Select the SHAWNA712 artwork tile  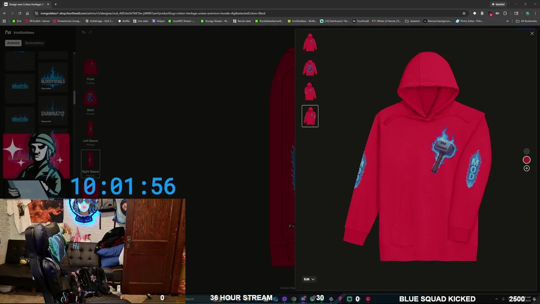click(x=53, y=111)
